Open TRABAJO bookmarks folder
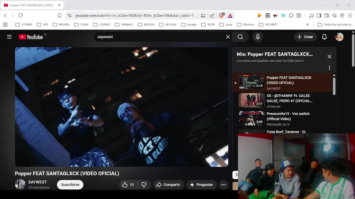 pos(124,25)
